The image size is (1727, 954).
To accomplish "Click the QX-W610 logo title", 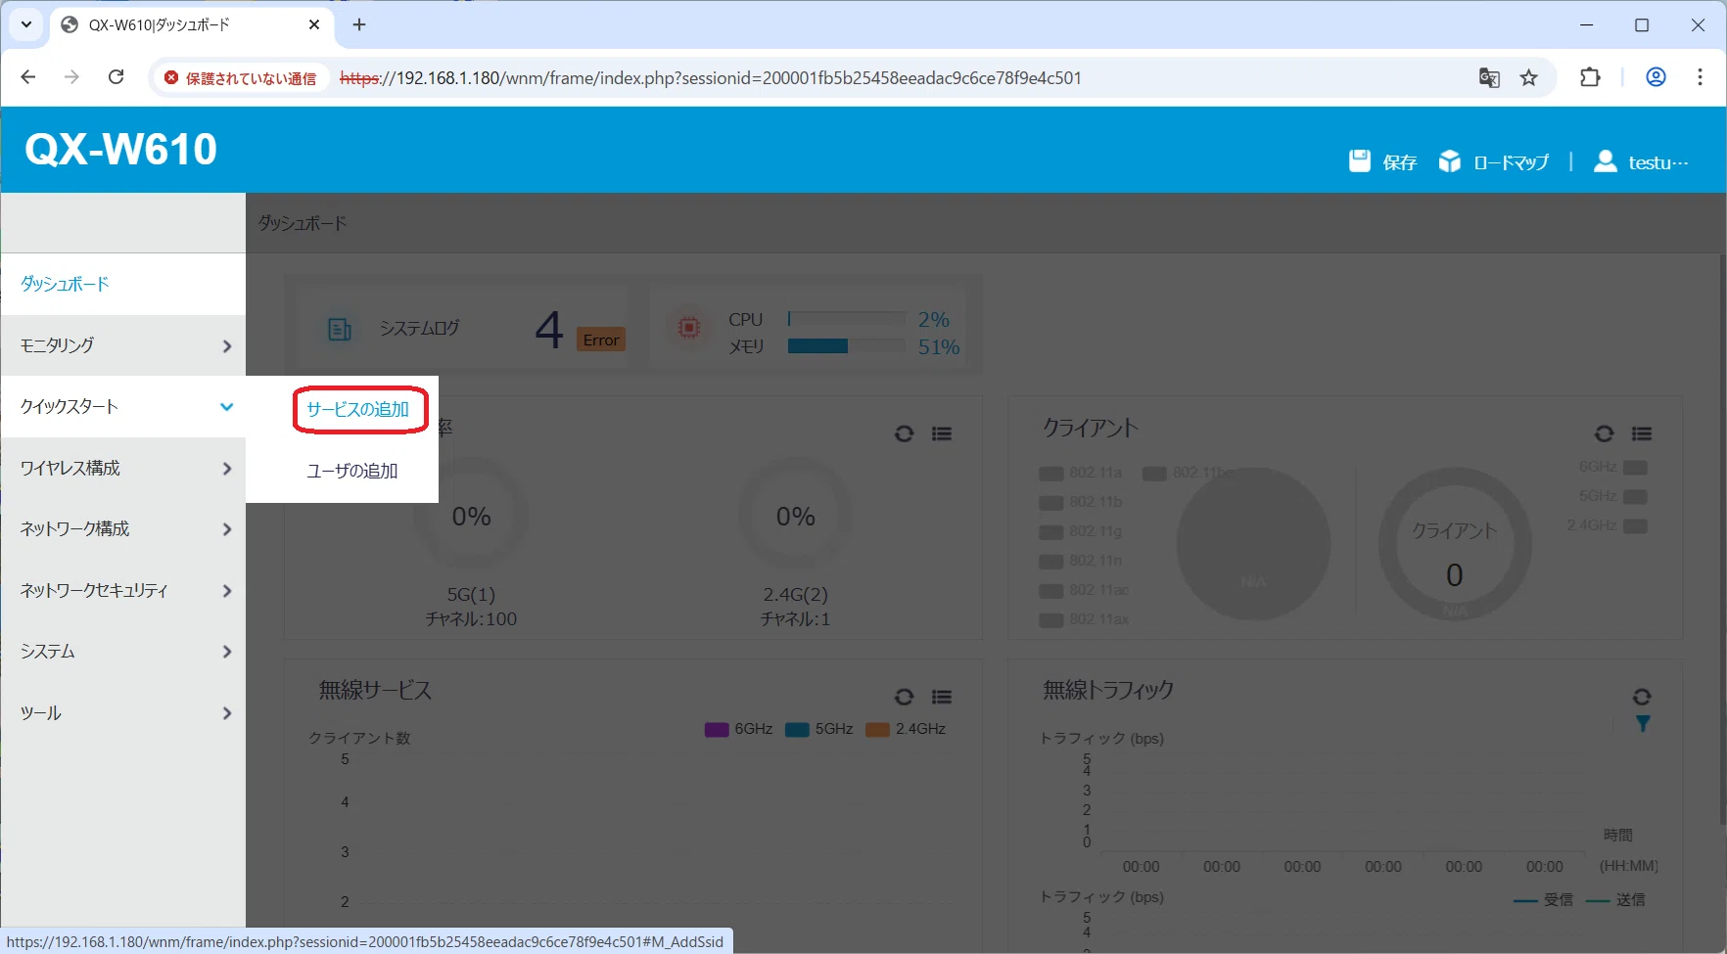I will point(120,150).
